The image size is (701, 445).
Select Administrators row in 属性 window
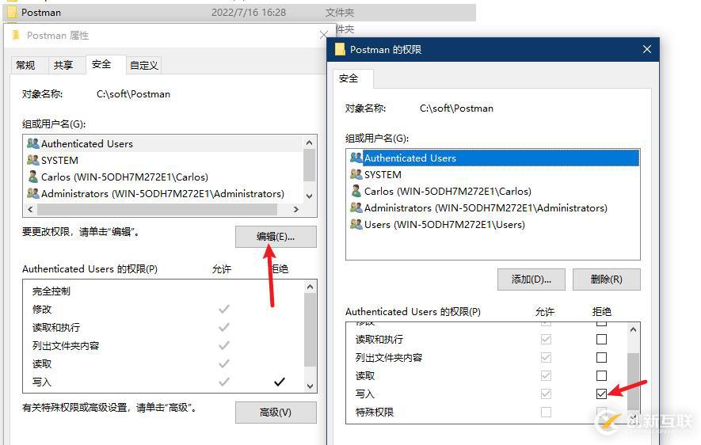[164, 193]
